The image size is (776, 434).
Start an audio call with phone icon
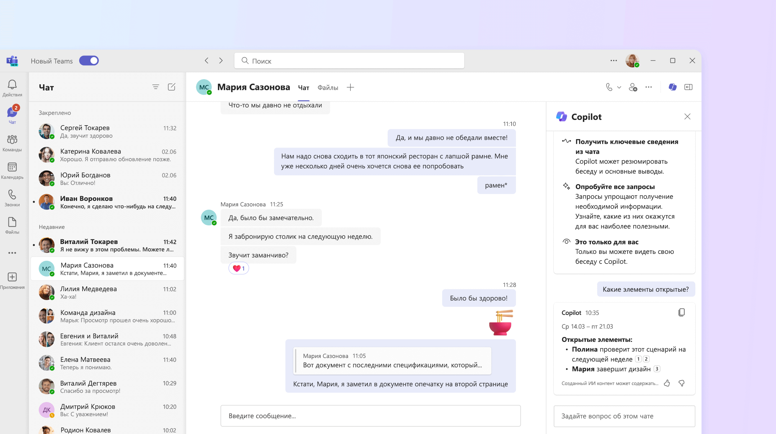[x=609, y=87]
